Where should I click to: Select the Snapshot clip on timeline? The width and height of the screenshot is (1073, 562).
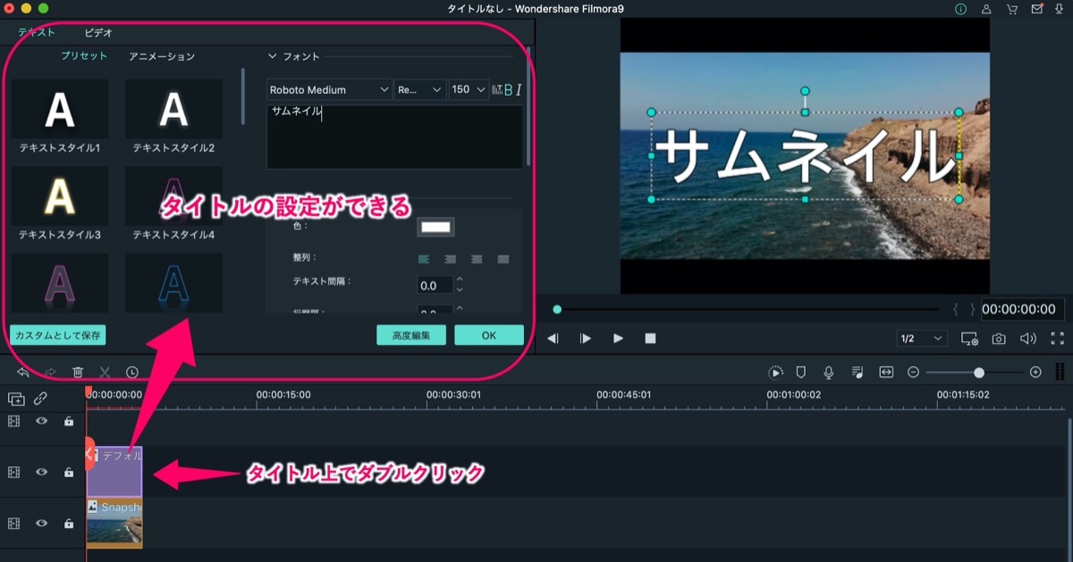(114, 523)
